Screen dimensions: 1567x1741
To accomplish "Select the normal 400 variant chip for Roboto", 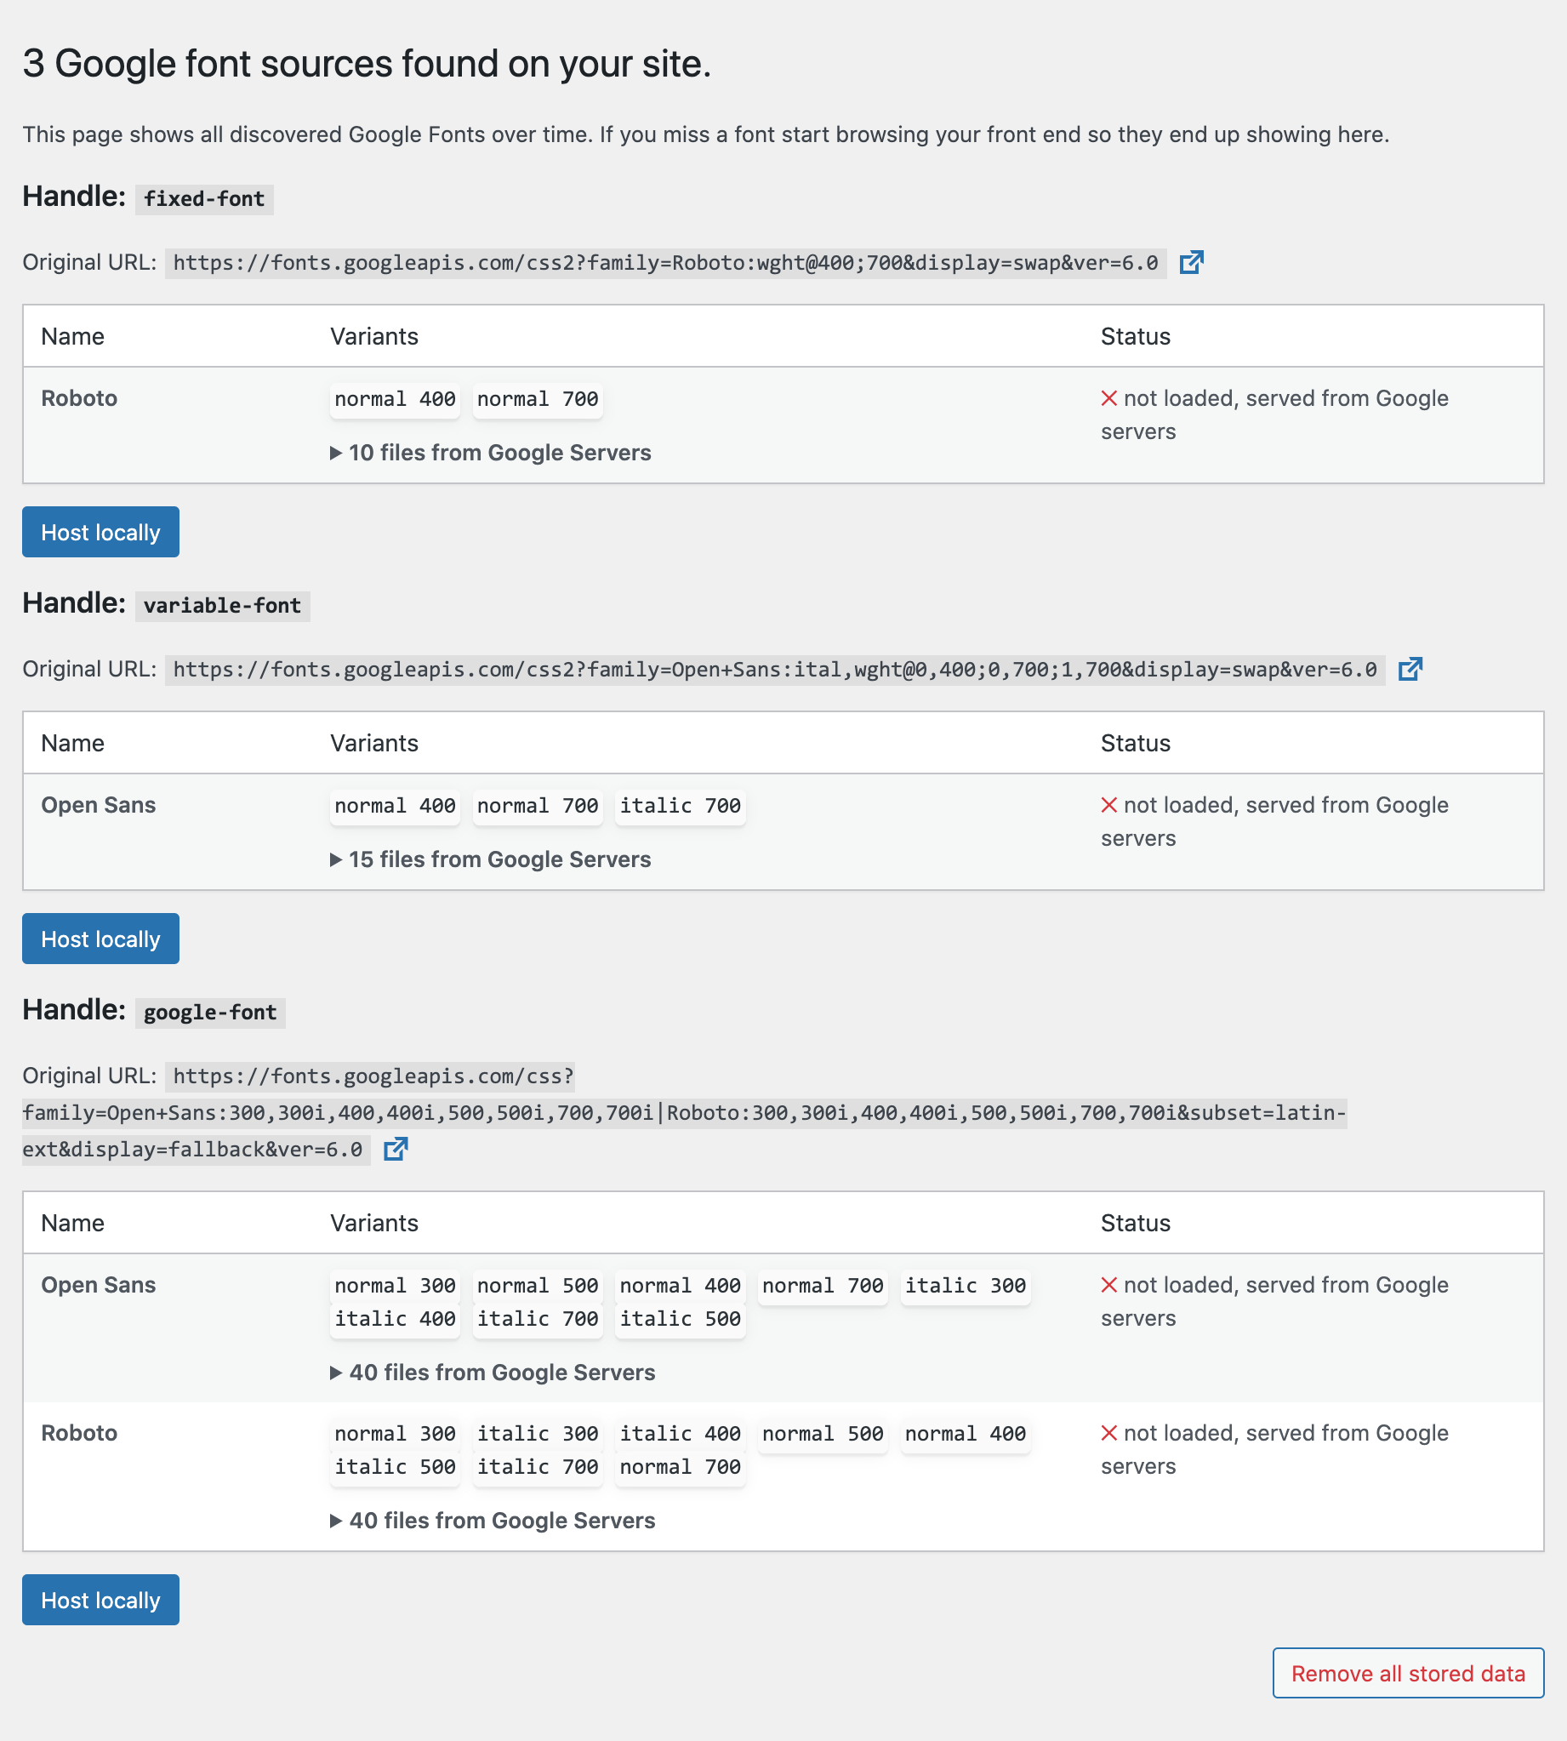I will tap(395, 398).
